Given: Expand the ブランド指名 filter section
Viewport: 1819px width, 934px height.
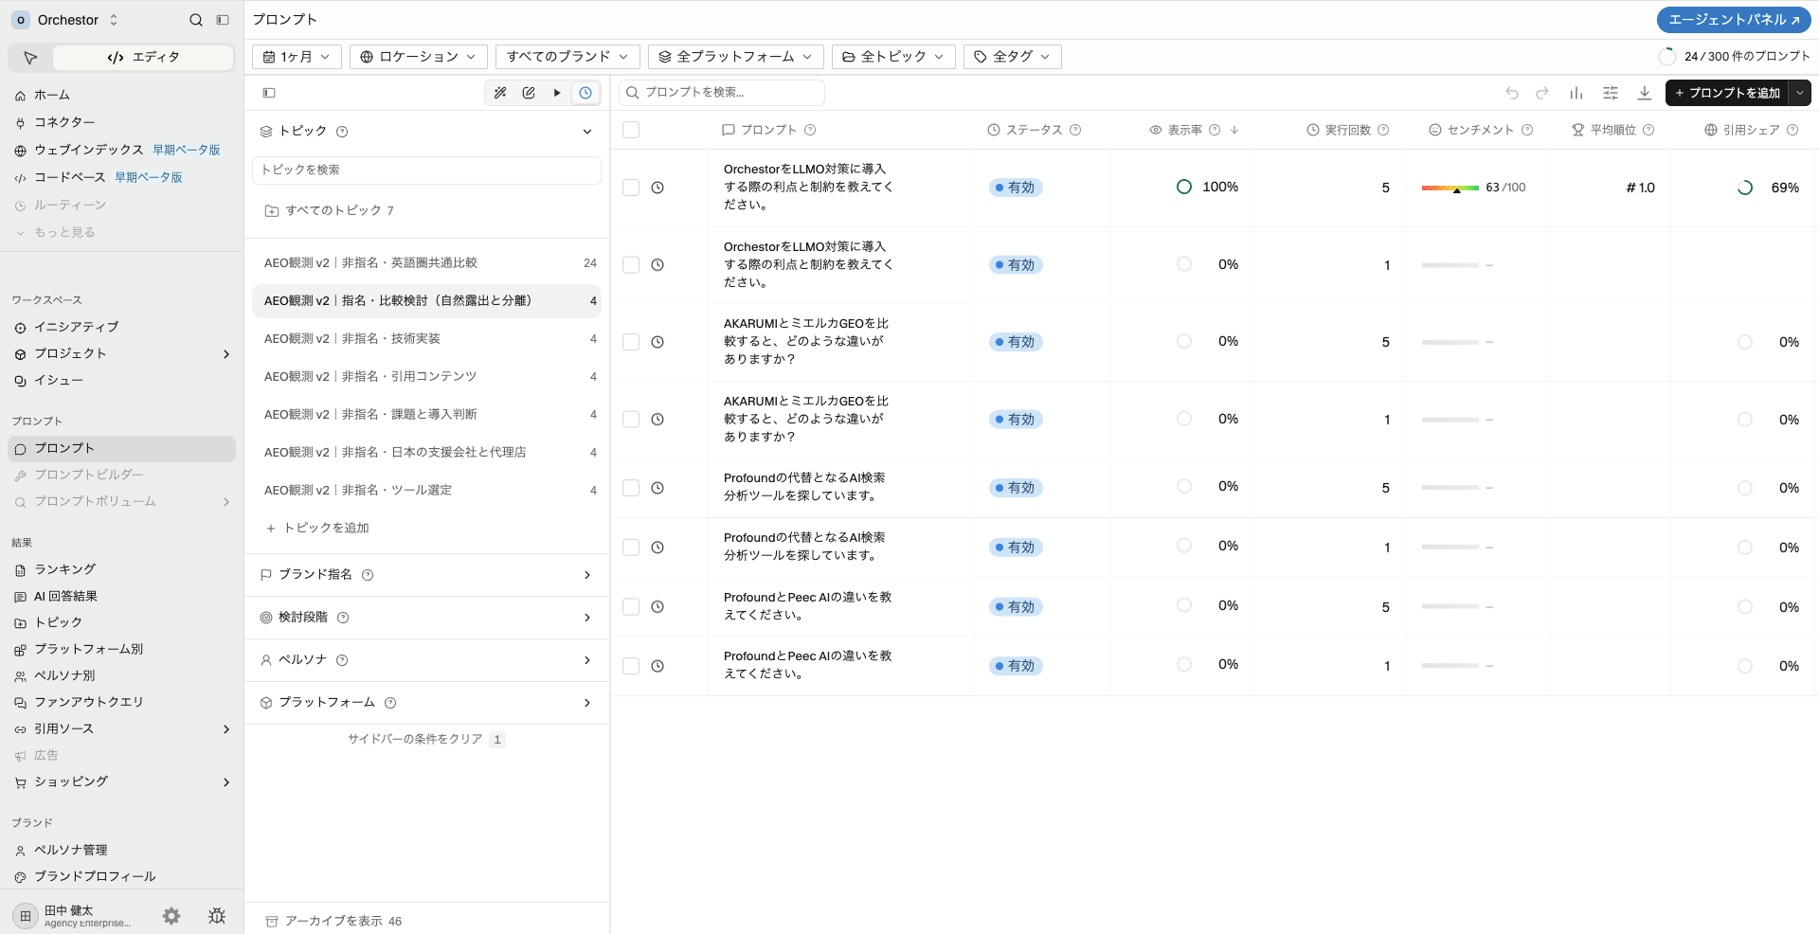Looking at the screenshot, I should pyautogui.click(x=426, y=575).
